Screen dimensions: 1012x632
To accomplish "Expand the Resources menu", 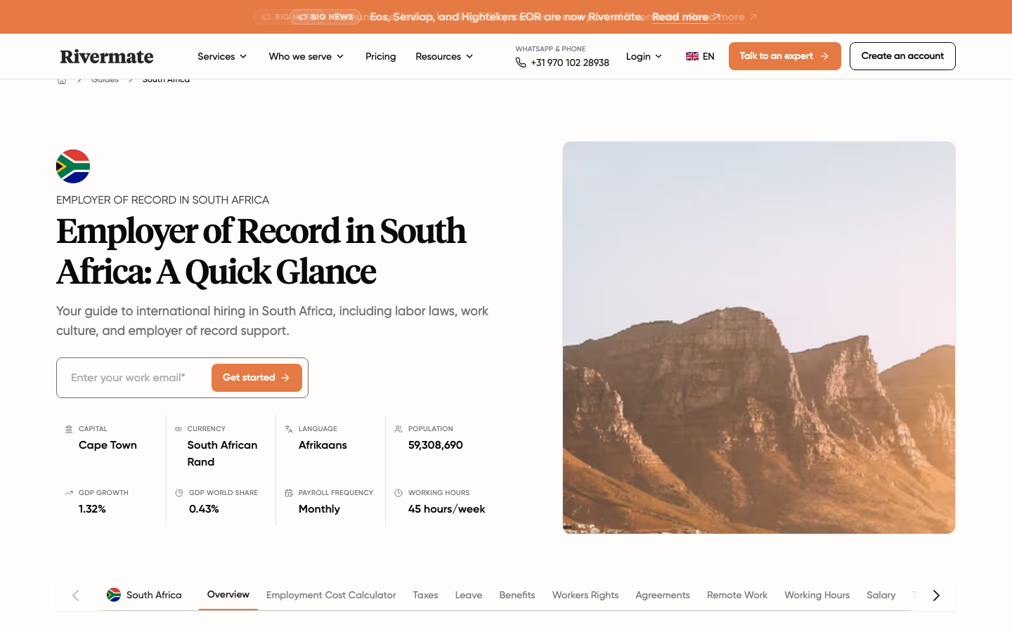I will (x=444, y=56).
